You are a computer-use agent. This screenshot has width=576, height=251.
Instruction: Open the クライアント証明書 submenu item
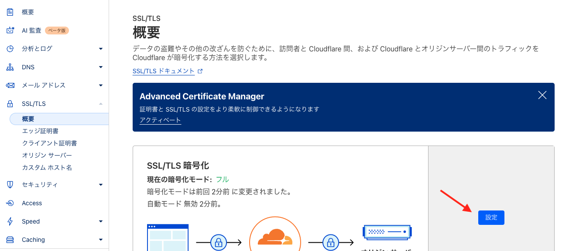click(49, 143)
